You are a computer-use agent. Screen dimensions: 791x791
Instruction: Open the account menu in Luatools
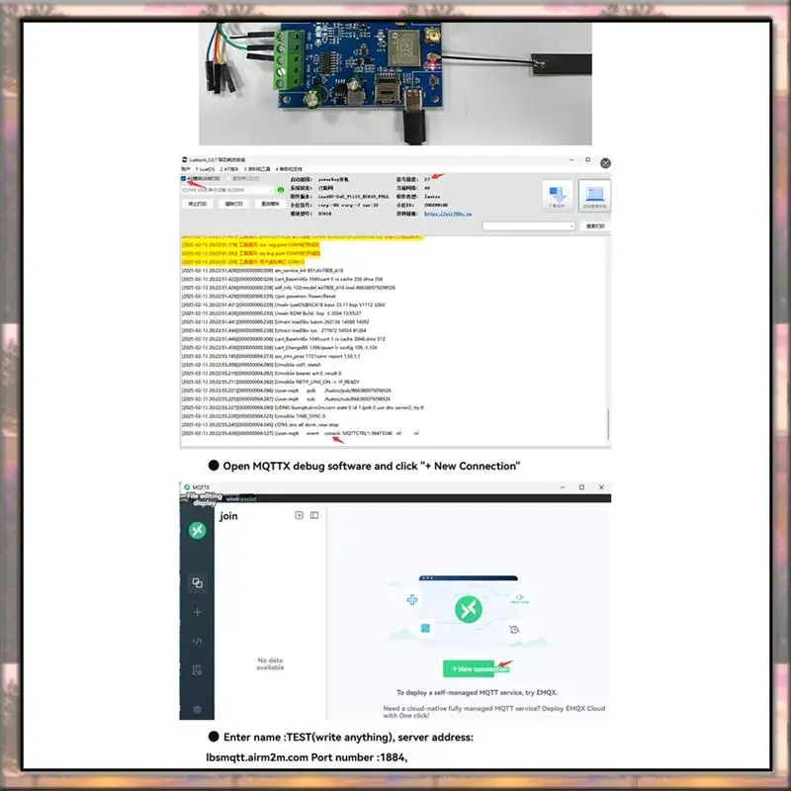(186, 169)
